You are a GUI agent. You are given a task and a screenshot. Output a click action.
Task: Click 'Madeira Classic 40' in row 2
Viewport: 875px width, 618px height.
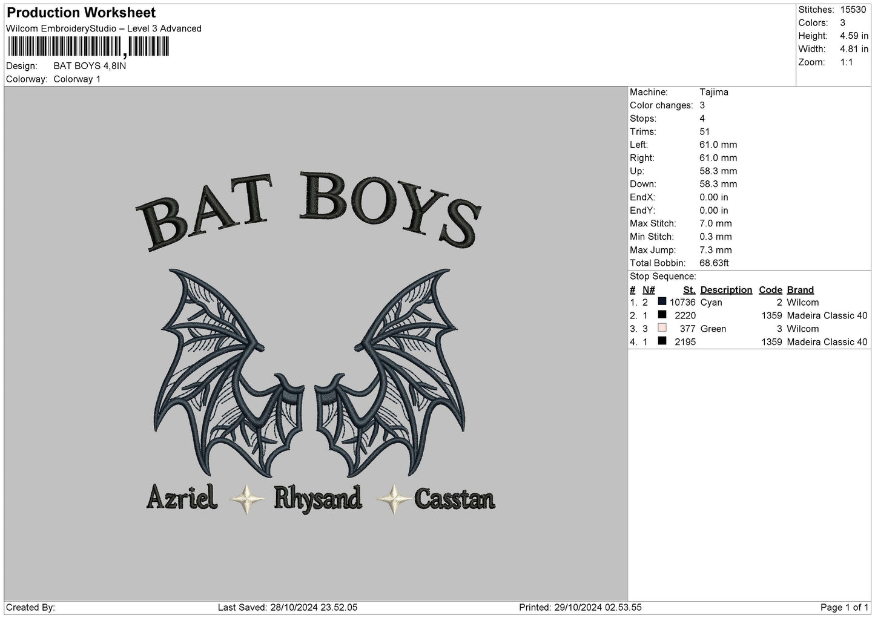[827, 315]
